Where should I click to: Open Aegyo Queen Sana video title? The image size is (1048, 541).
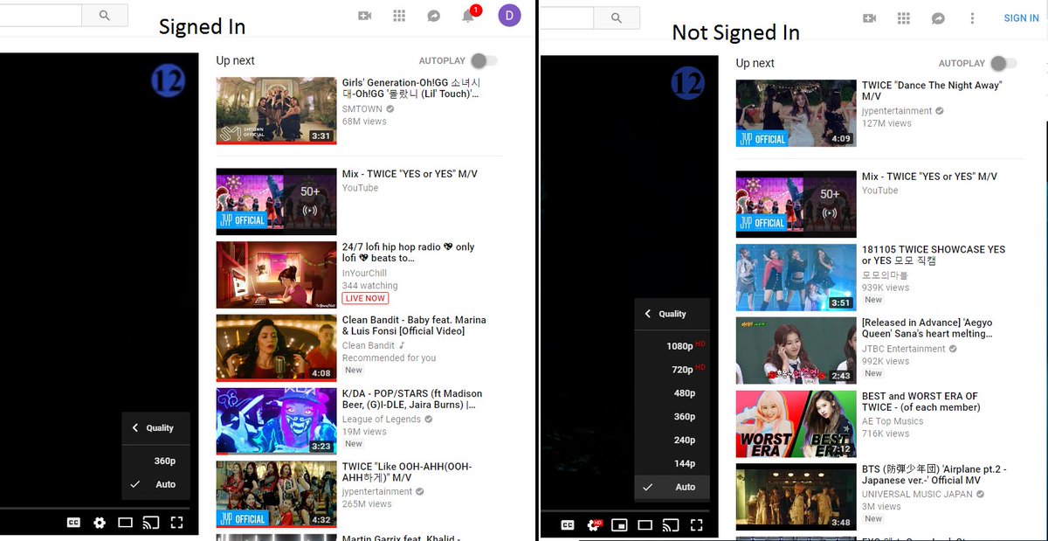pos(927,328)
